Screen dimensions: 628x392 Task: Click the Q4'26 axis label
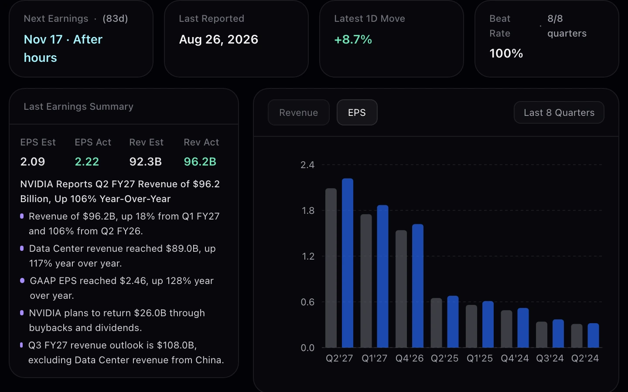pyautogui.click(x=410, y=358)
